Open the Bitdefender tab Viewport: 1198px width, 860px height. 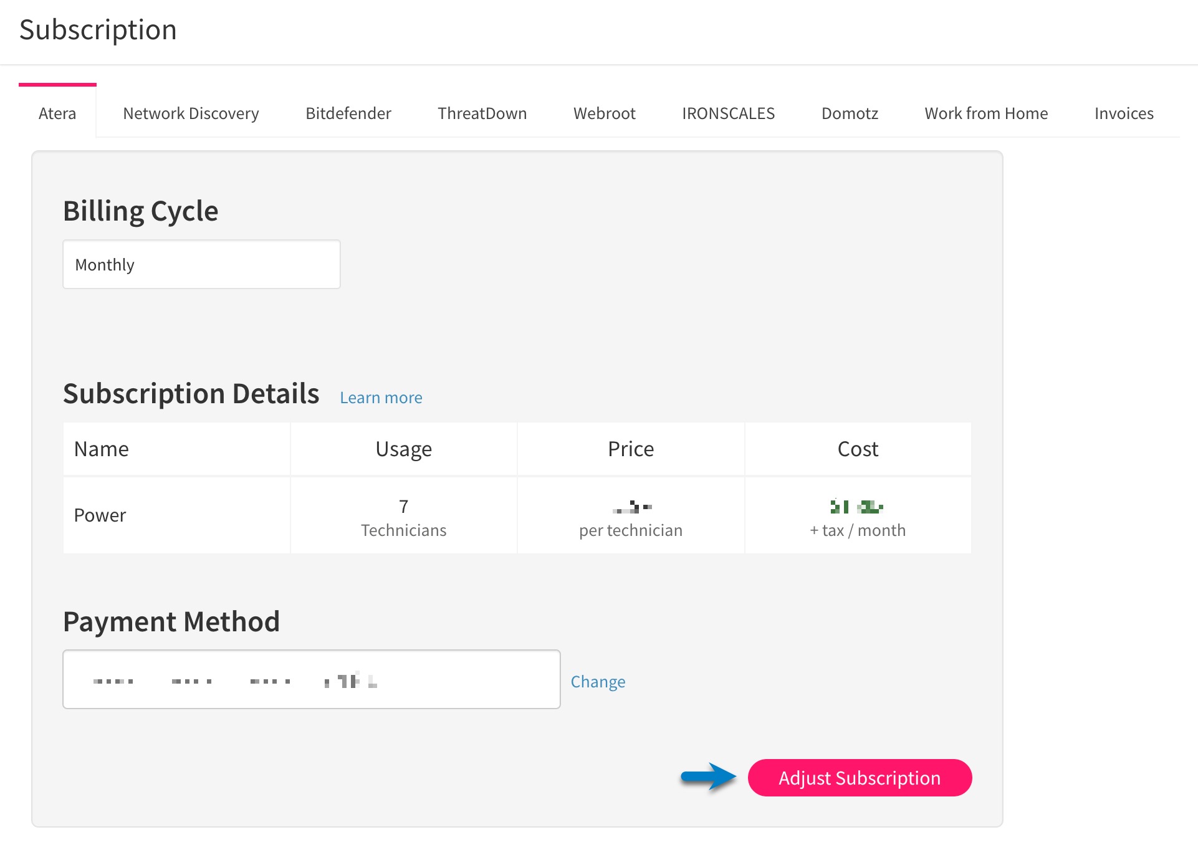(348, 113)
